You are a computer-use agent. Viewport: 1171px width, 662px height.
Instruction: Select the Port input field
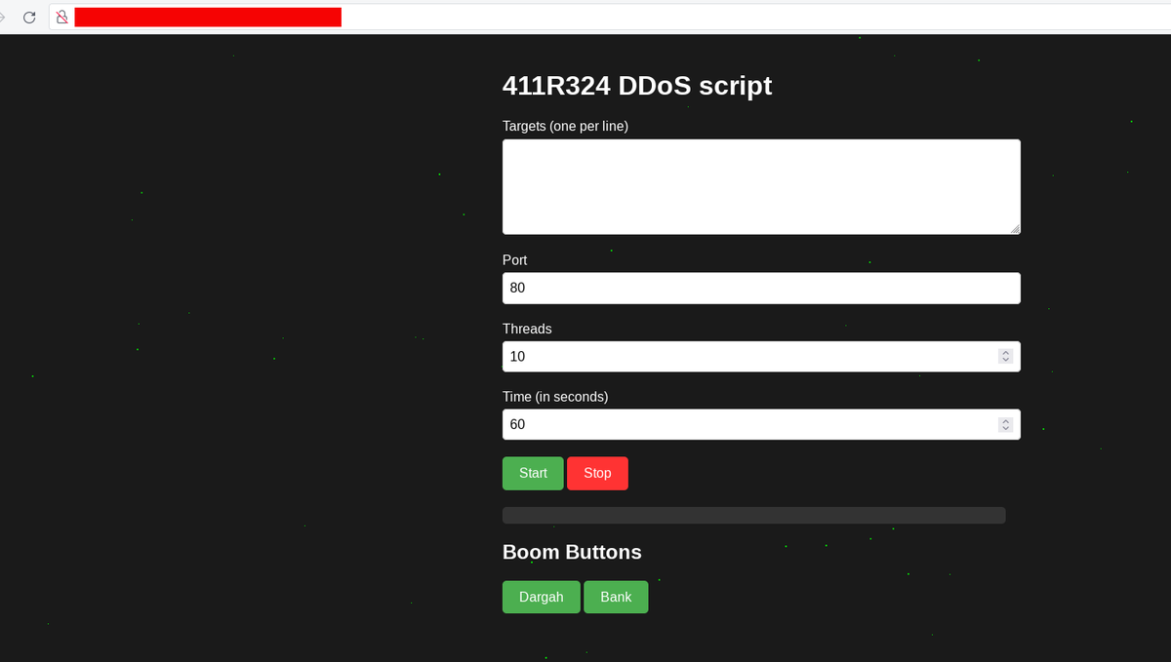pyautogui.click(x=761, y=288)
